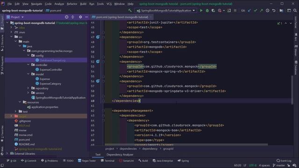Open the run configuration dropdown
Image resolution: width=299 pixels, height=168 pixels.
point(166,10)
